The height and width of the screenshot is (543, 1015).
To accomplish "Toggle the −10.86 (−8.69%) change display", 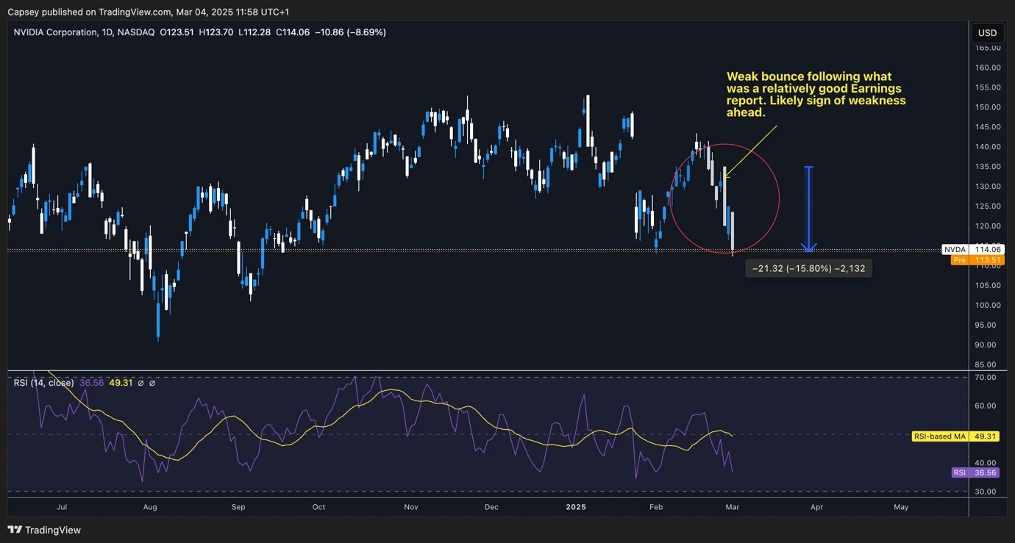I will (x=352, y=32).
